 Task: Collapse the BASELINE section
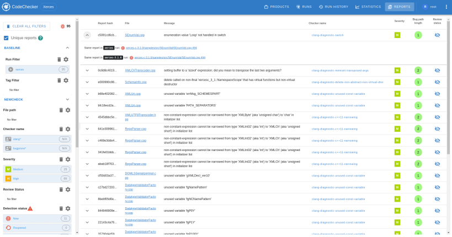coord(67,48)
